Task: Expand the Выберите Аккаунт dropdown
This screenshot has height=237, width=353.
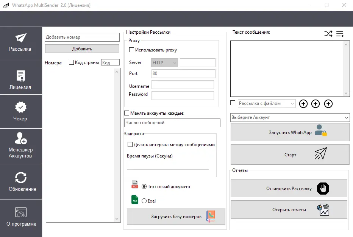Action: pyautogui.click(x=290, y=117)
